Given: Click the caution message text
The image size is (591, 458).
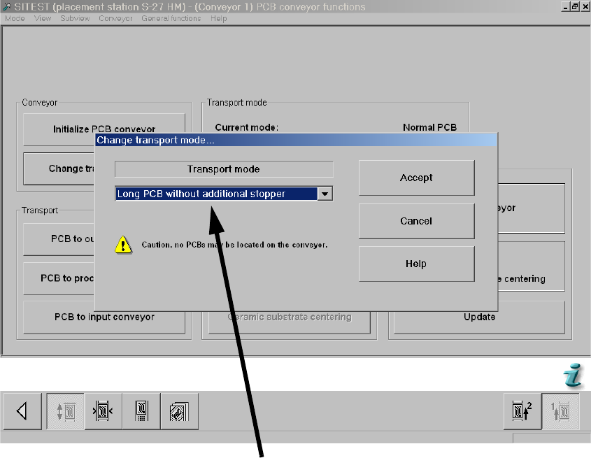Looking at the screenshot, I should tap(234, 245).
